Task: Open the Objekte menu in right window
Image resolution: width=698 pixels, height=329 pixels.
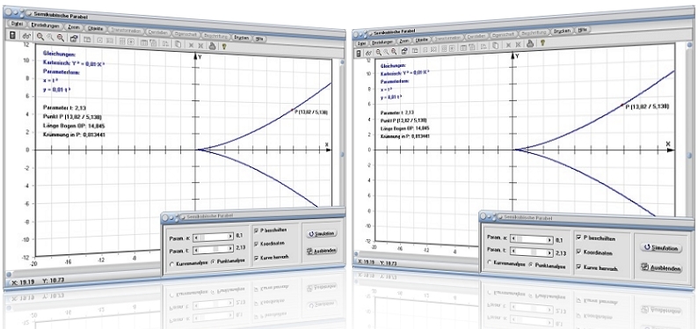Action: pyautogui.click(x=421, y=40)
